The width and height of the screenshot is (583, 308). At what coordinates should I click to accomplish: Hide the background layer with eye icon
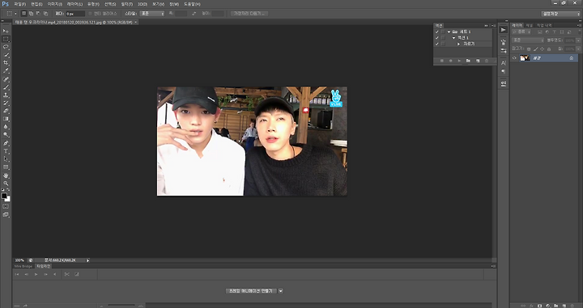point(514,58)
